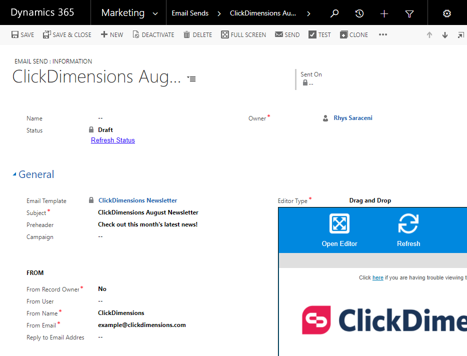
Task: Open the settings gear
Action: point(446,13)
